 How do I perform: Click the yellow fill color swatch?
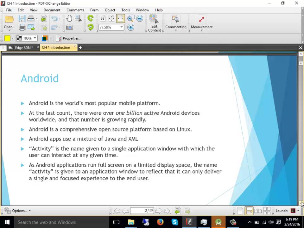pyautogui.click(x=7, y=38)
